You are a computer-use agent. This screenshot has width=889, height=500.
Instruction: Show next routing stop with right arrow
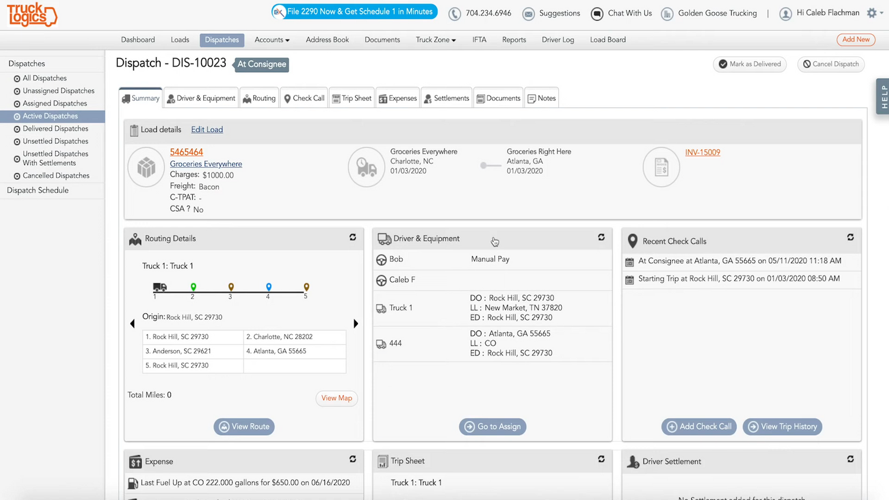356,324
